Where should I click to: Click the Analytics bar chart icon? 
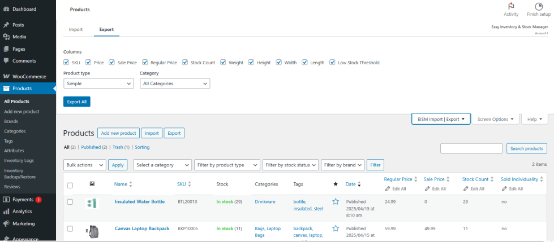point(6,212)
